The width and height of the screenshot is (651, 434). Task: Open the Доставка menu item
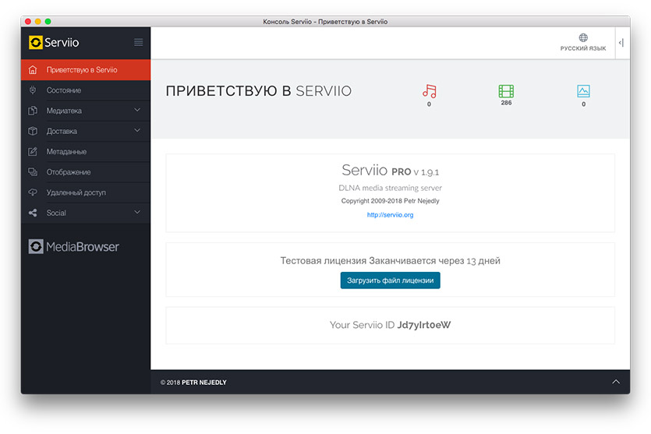click(86, 131)
